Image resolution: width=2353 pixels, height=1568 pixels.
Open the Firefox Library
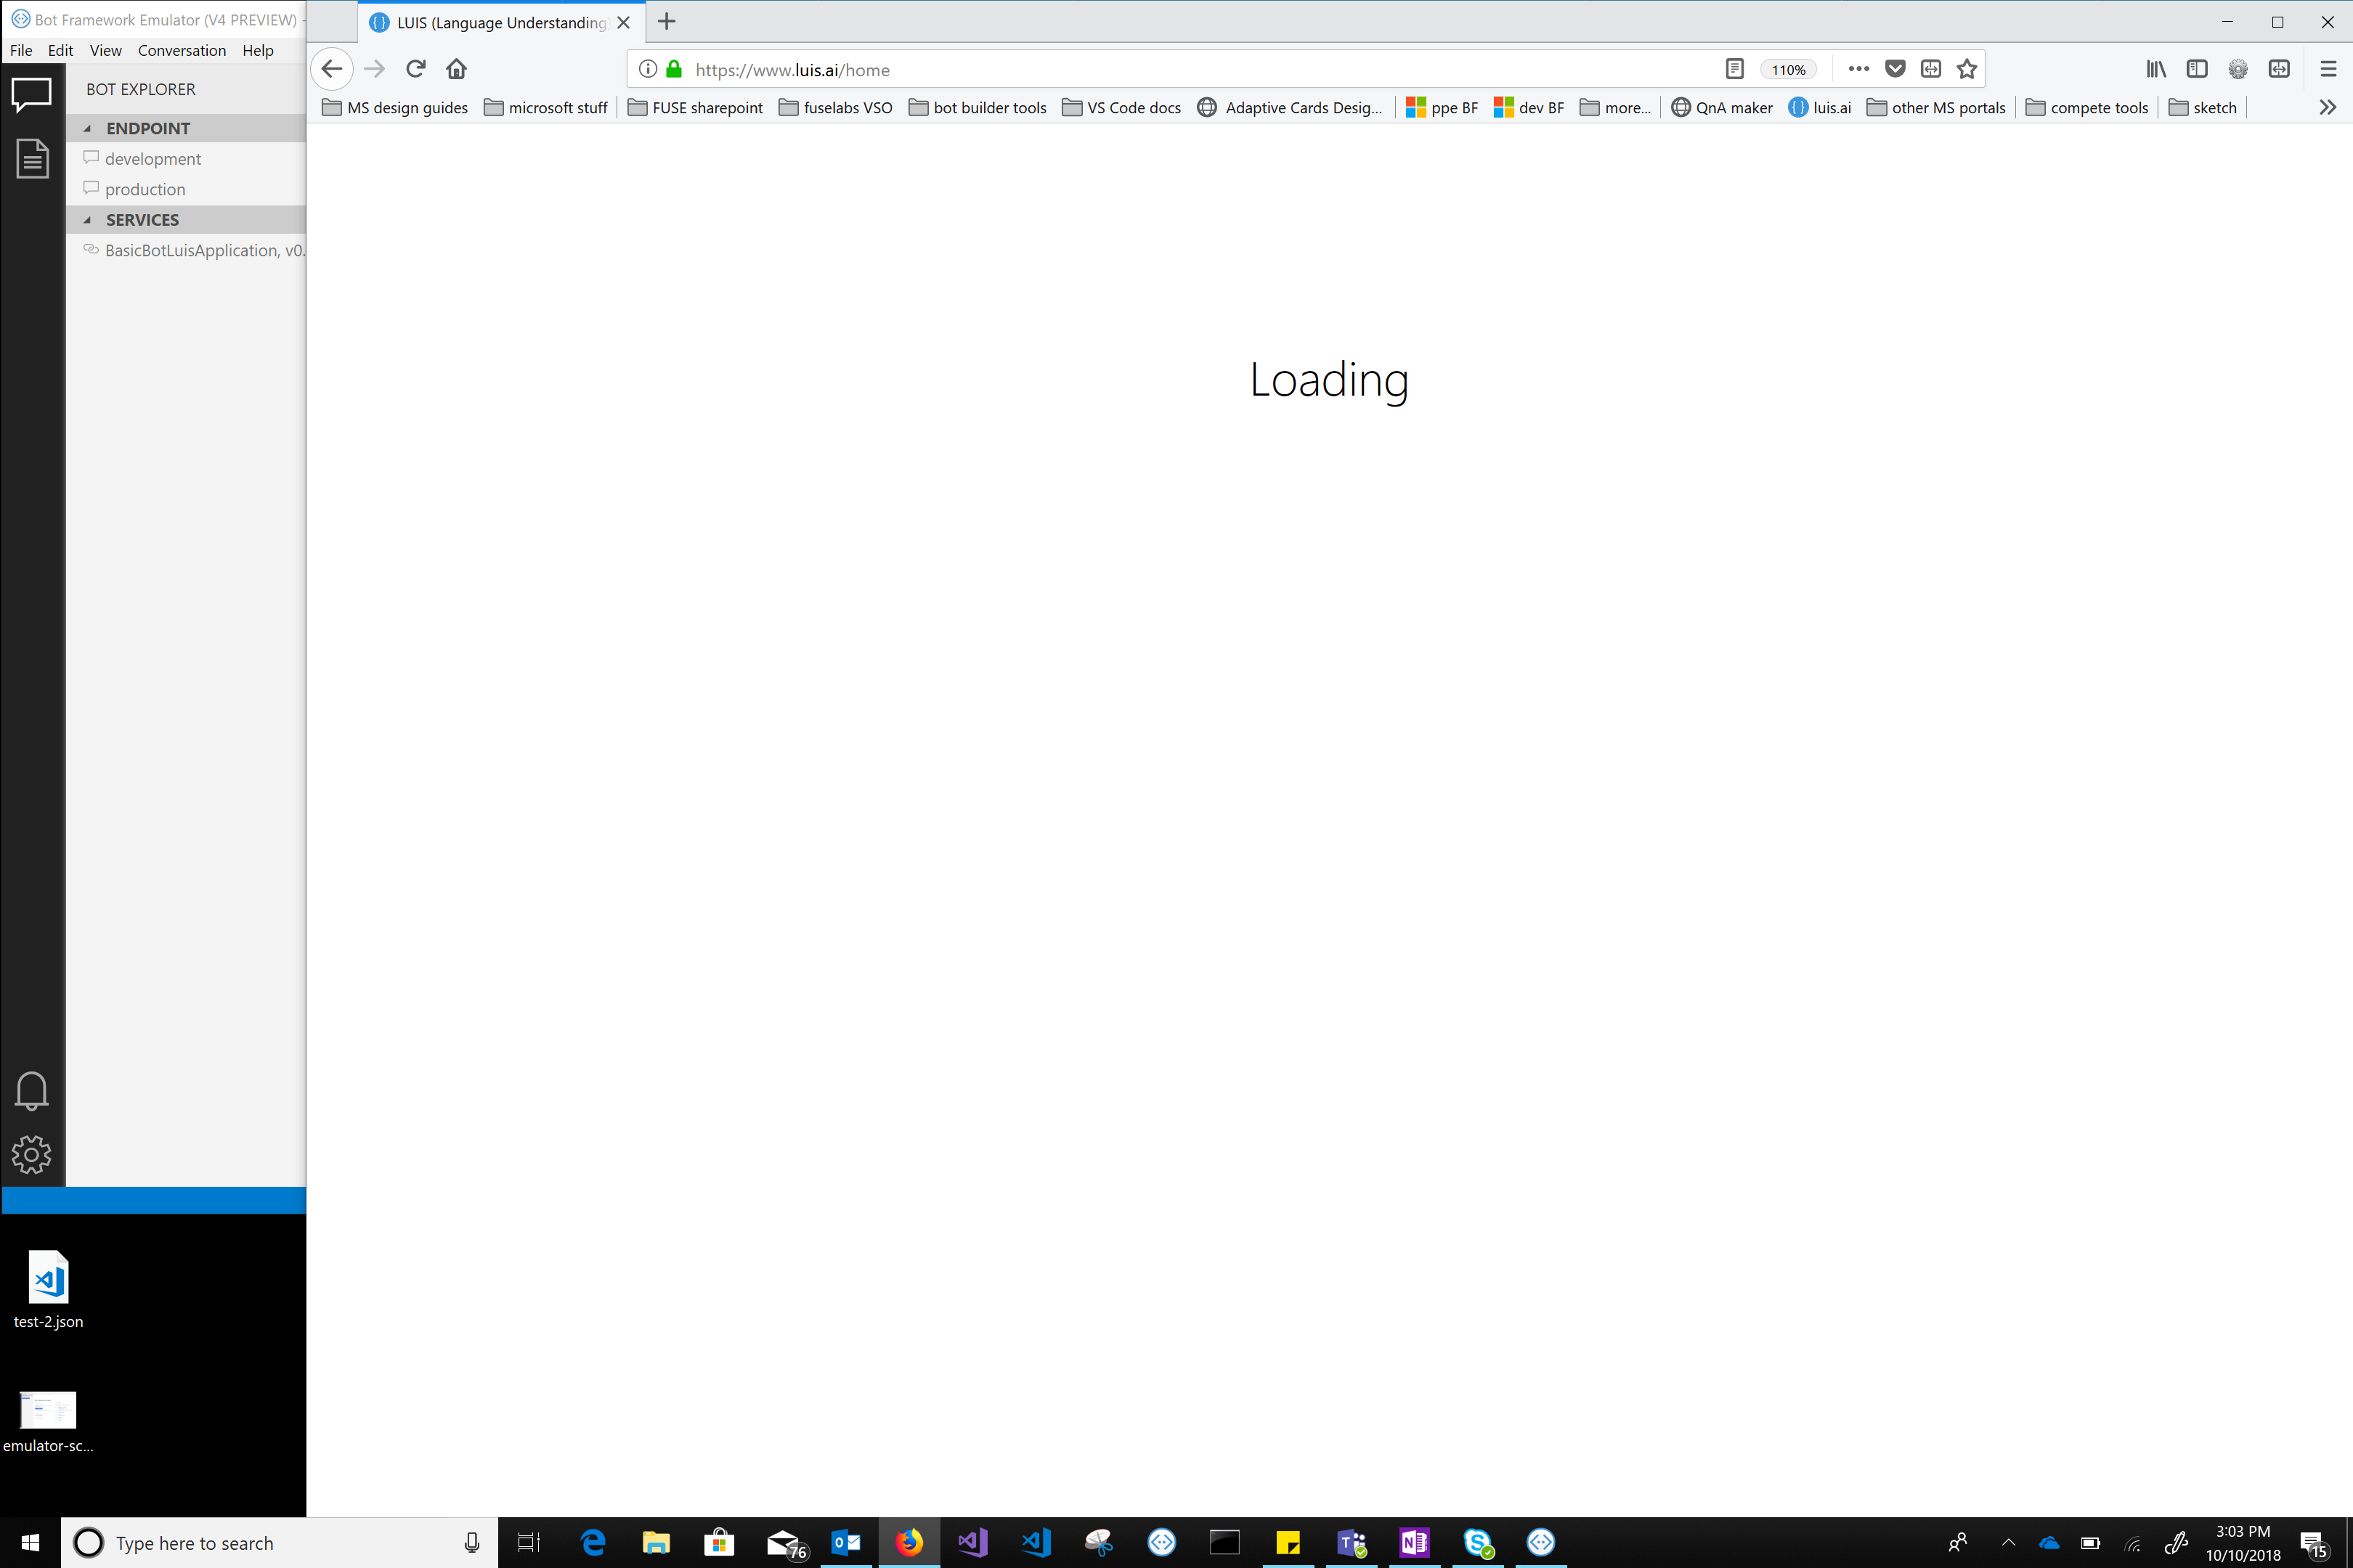[2156, 69]
